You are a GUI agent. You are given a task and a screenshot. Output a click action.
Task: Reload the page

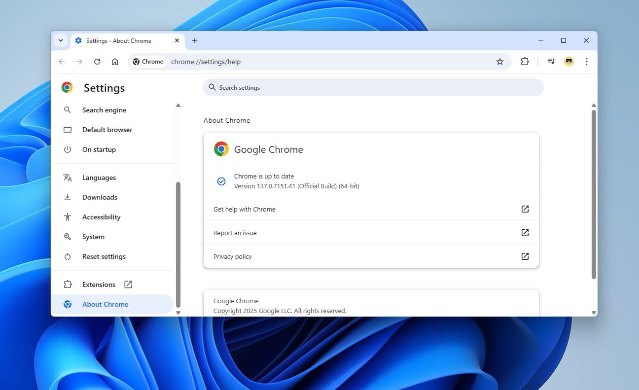(97, 62)
